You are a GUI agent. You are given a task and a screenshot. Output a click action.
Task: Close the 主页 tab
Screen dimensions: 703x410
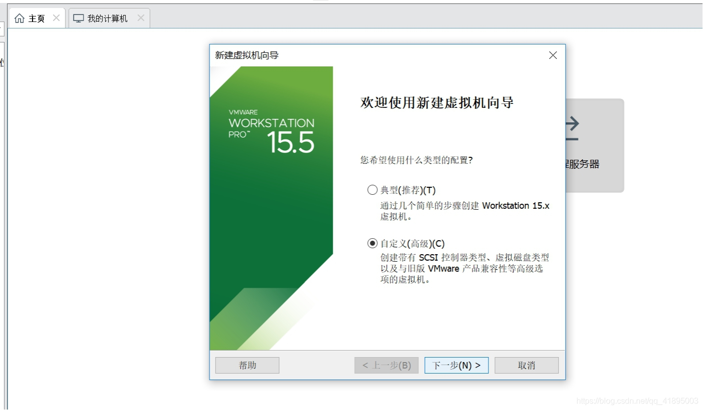(x=56, y=18)
